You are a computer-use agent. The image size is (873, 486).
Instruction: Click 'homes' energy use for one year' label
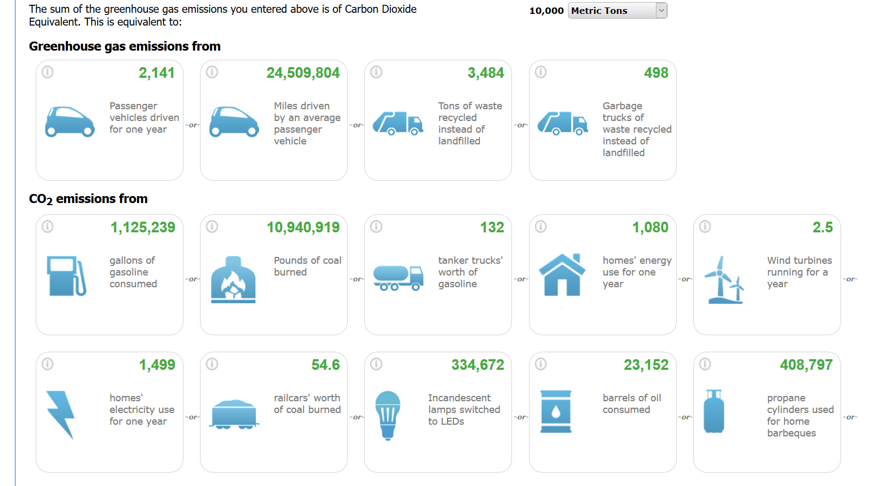click(637, 272)
